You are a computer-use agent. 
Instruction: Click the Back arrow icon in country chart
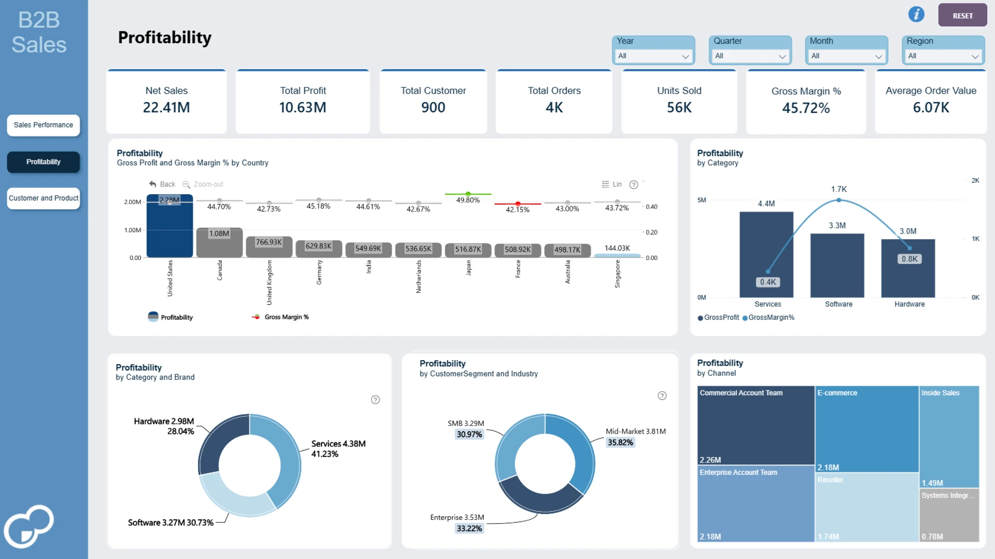pyautogui.click(x=152, y=184)
